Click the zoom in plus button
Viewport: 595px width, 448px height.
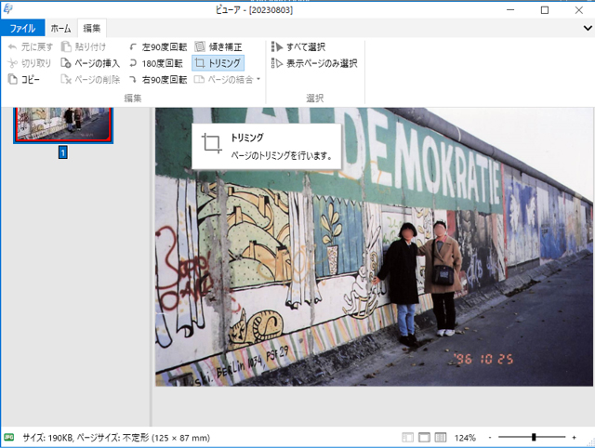pos(575,438)
